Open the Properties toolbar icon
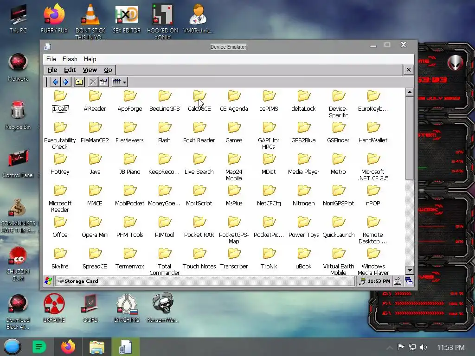 [103, 82]
